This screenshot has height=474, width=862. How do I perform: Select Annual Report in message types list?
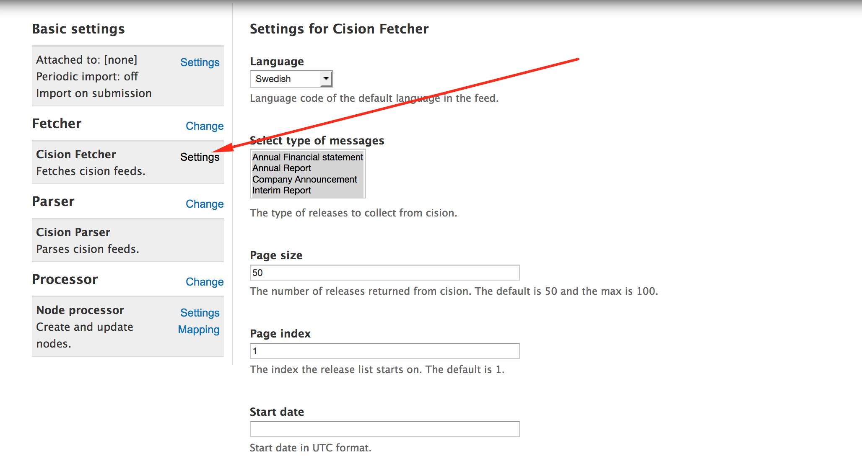point(308,168)
